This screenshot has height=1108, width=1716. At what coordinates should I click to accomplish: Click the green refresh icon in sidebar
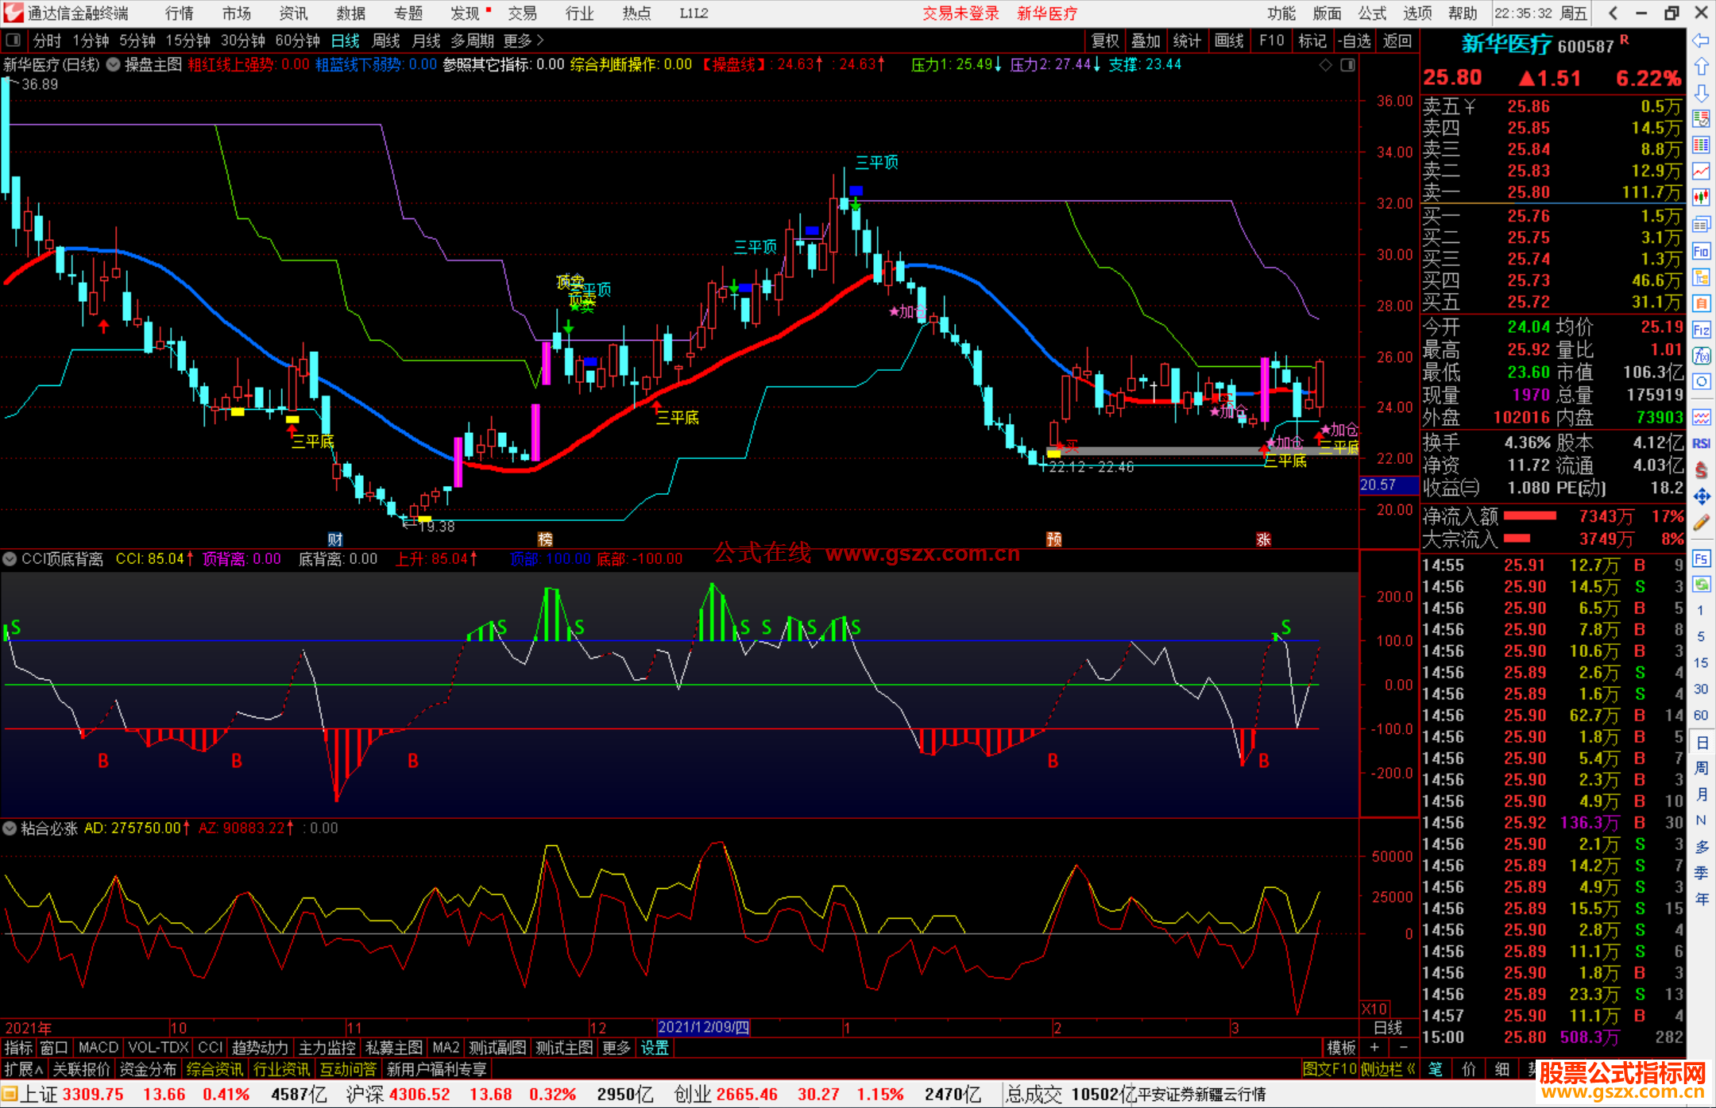click(1701, 585)
